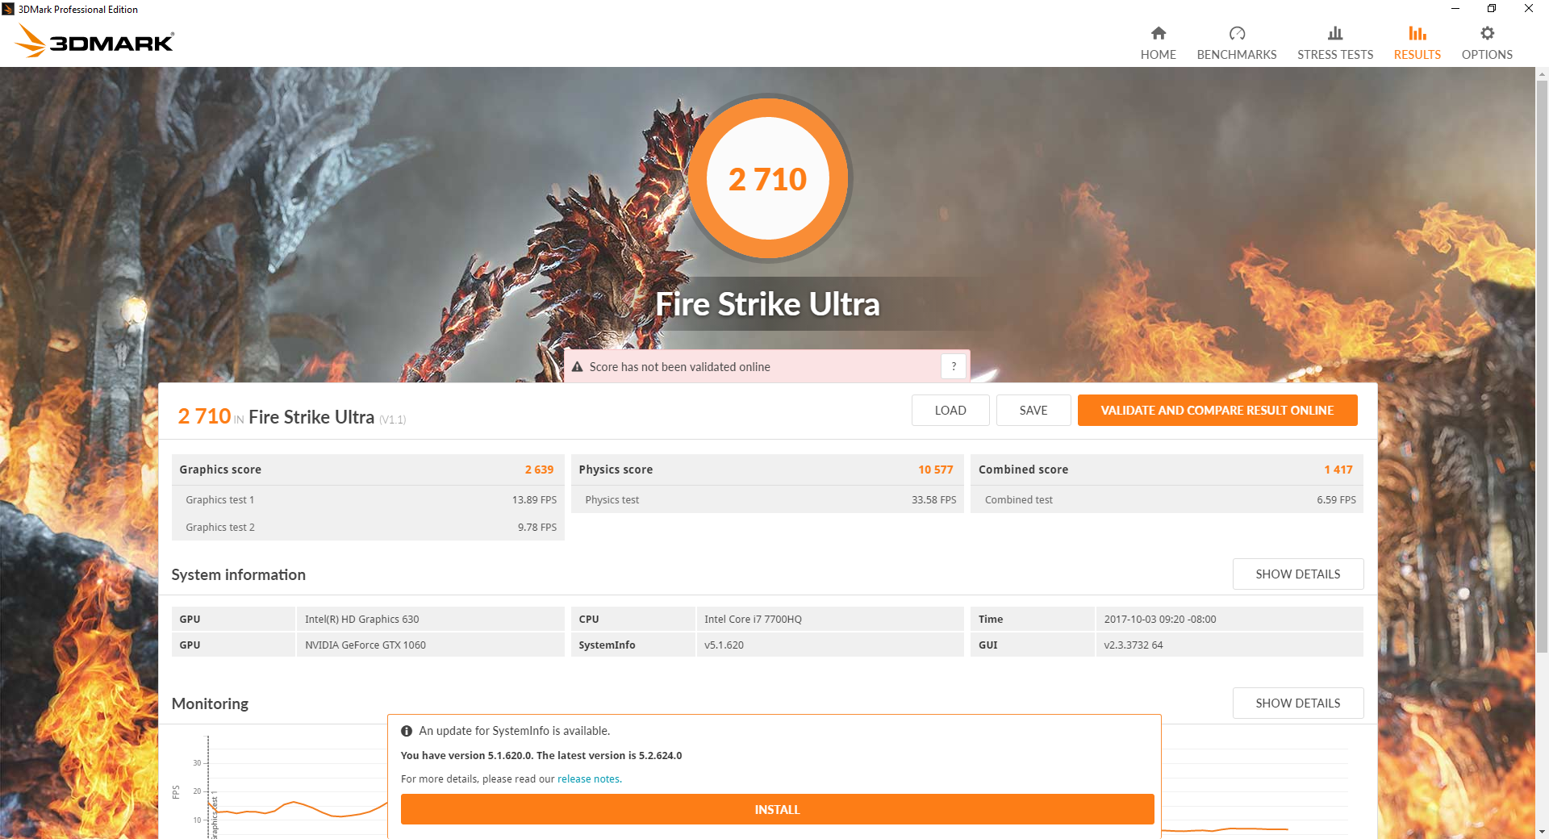The image size is (1549, 839).
Task: Show details for Monitoring
Action: point(1298,703)
